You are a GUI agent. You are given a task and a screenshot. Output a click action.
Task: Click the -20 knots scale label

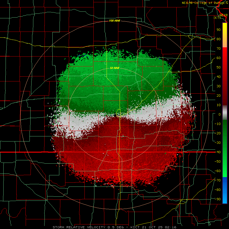pyautogui.click(x=218, y=133)
